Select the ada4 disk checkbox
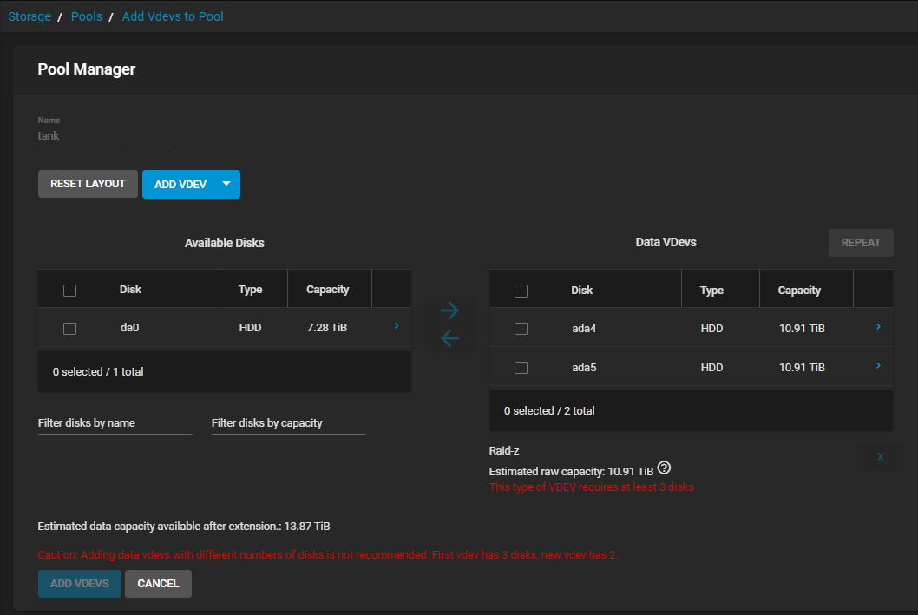The height and width of the screenshot is (615, 918). click(x=521, y=329)
